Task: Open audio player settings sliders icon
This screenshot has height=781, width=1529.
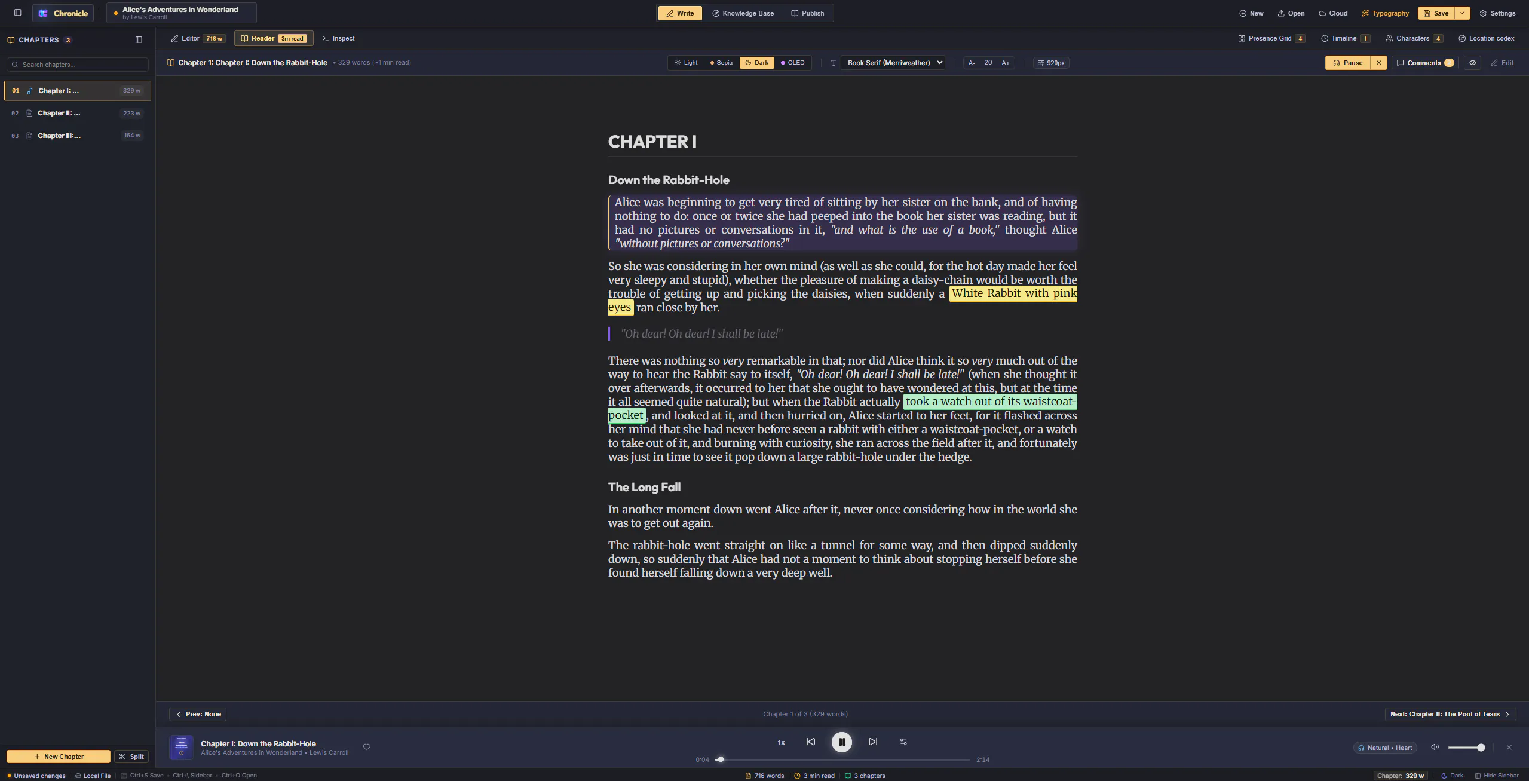Action: pos(903,742)
